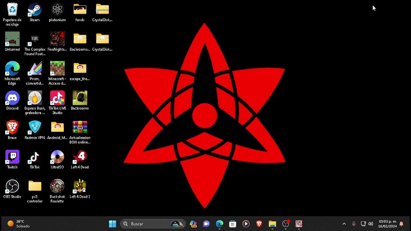The height and width of the screenshot is (231, 411).
Task: Open Brave from the taskbar
Action: [259, 224]
